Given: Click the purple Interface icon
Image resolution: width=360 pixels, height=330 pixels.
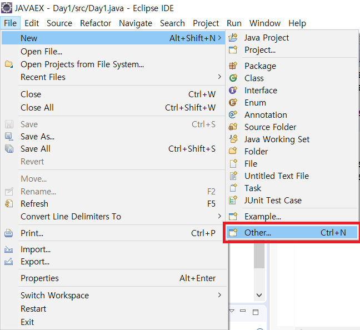Looking at the screenshot, I should tap(233, 90).
